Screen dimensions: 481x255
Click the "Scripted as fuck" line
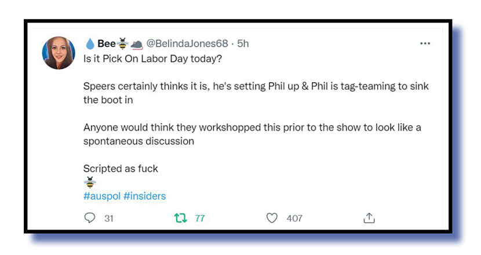(x=121, y=169)
